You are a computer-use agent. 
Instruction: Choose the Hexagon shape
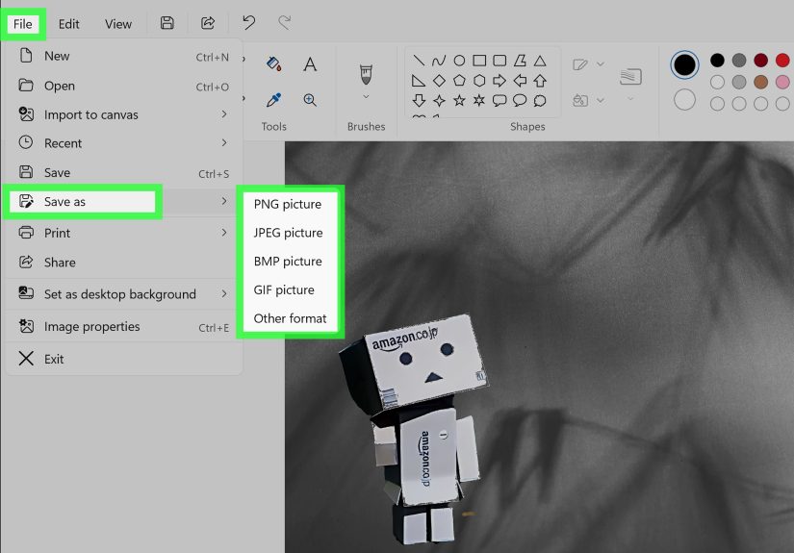click(479, 81)
